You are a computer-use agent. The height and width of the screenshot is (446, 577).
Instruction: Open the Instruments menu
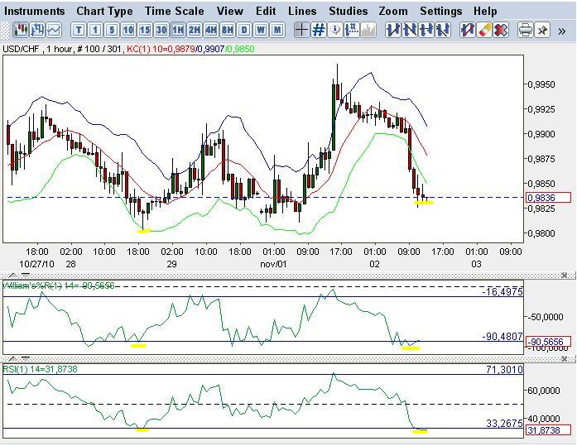click(35, 11)
